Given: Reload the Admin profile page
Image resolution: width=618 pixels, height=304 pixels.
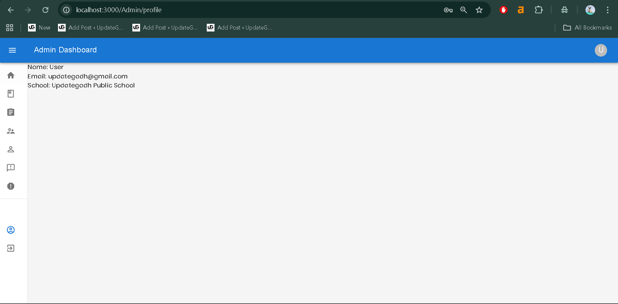Looking at the screenshot, I should tap(45, 10).
